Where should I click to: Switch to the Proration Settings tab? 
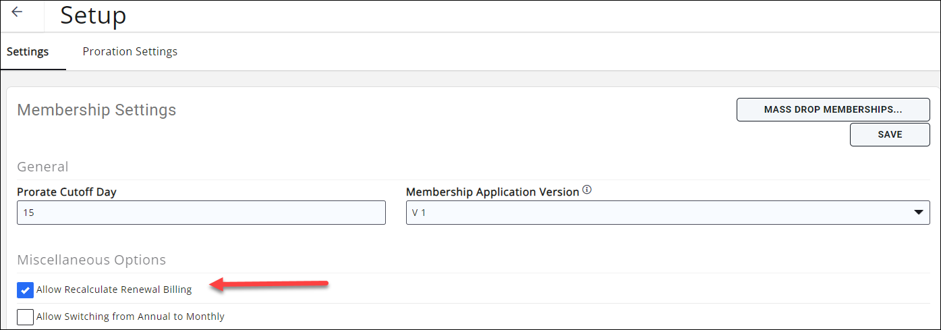tap(130, 51)
